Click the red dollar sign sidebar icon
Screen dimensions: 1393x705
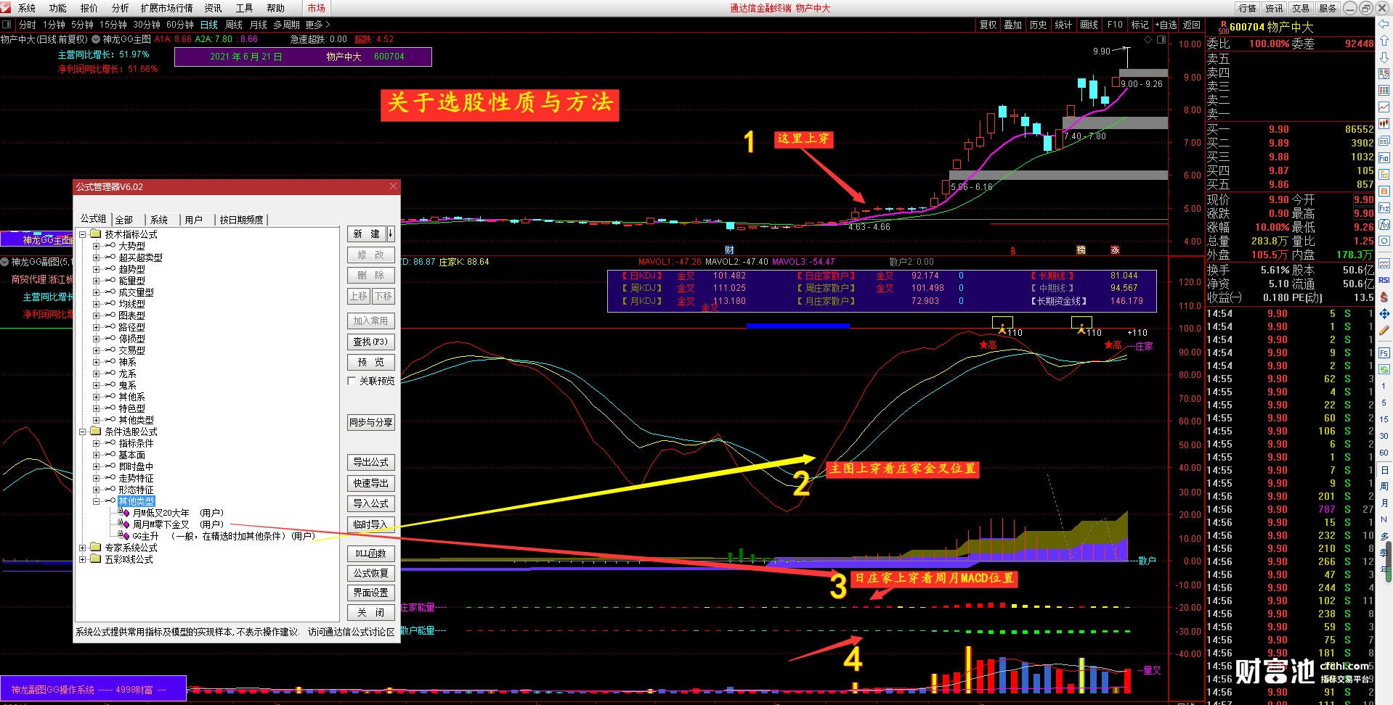(1384, 297)
